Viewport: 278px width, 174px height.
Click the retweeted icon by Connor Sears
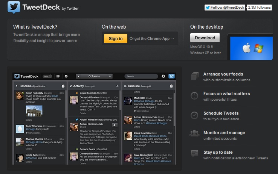(77, 149)
